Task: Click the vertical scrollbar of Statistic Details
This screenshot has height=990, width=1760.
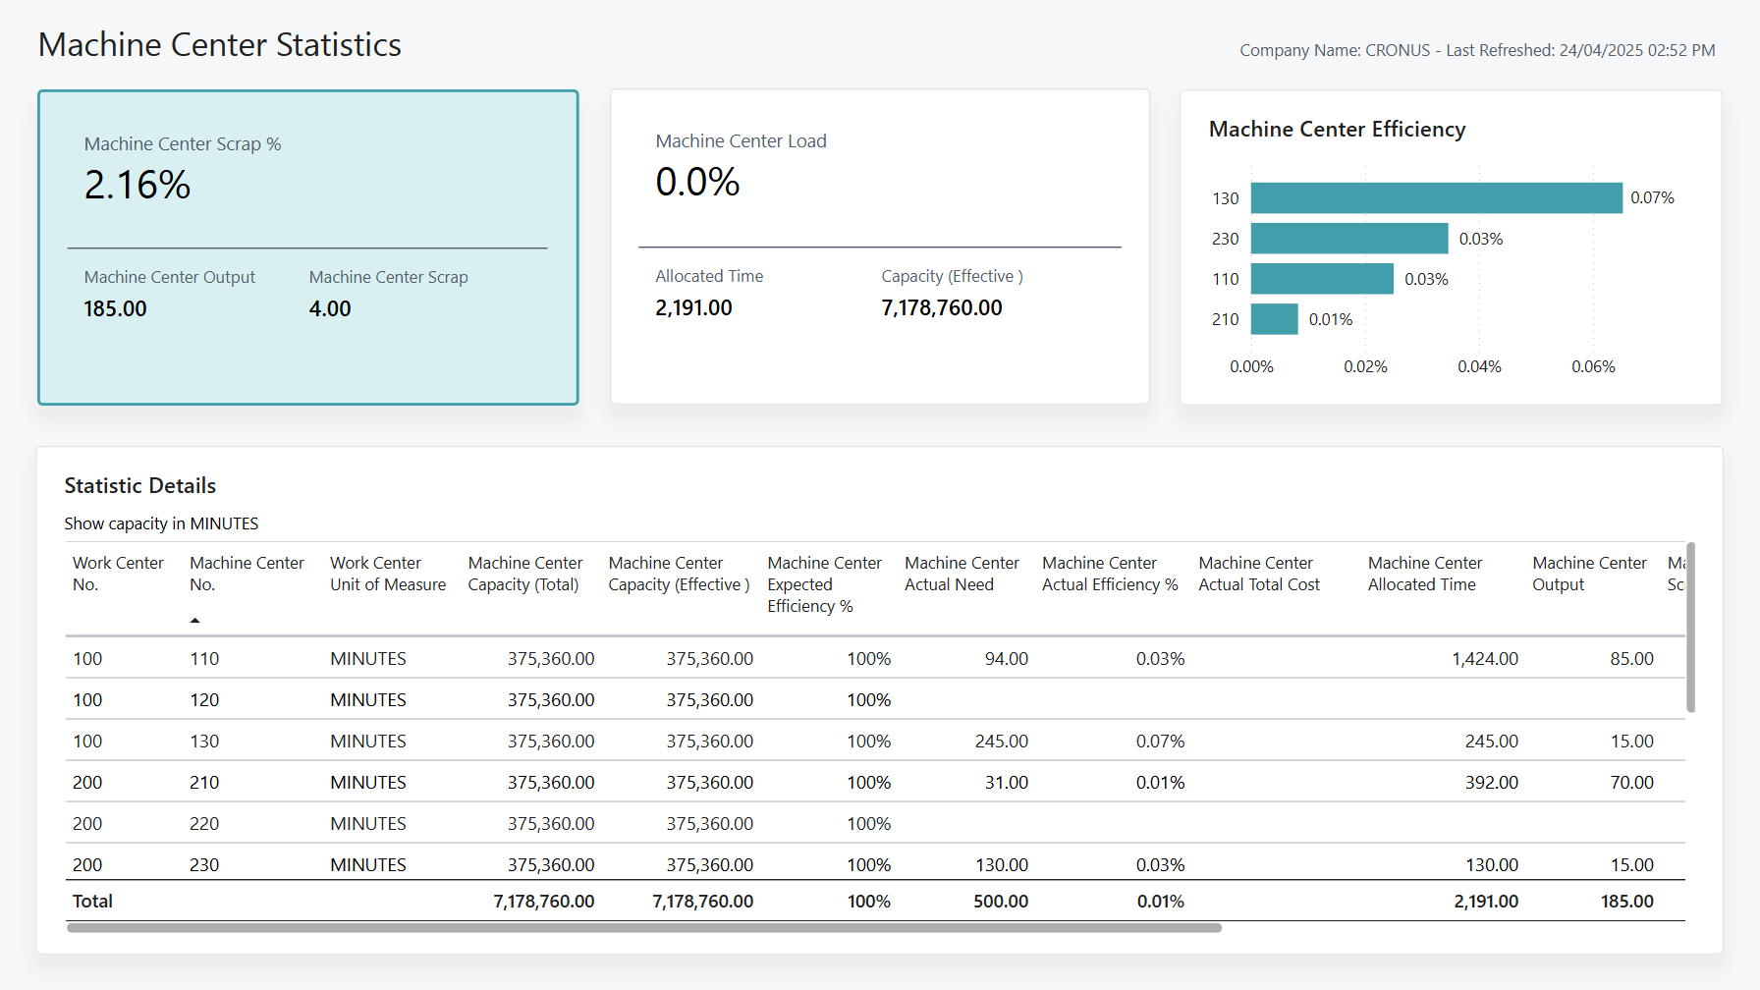Action: tap(1689, 626)
